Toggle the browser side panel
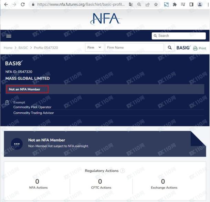 pos(191,4)
